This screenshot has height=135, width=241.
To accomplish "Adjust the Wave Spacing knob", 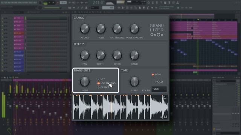I will [x=134, y=29].
